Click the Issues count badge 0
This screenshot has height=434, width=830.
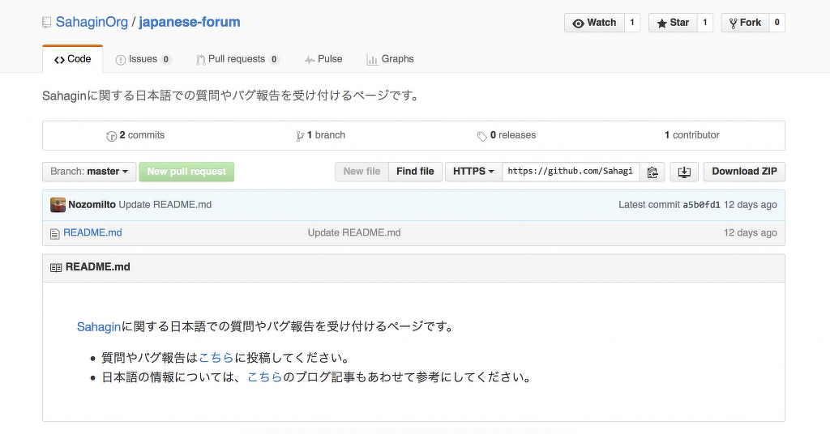pyautogui.click(x=166, y=59)
